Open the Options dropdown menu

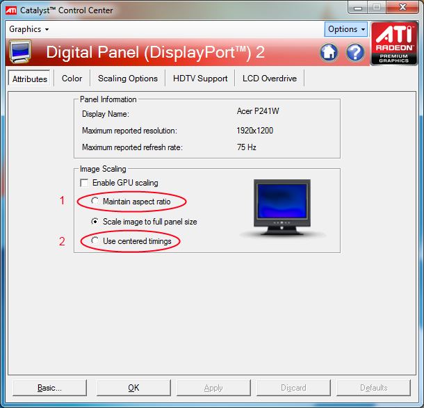tap(346, 29)
